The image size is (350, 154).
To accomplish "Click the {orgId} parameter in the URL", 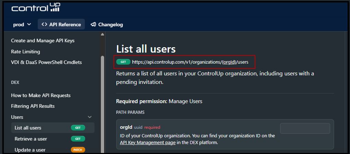I will pyautogui.click(x=229, y=62).
